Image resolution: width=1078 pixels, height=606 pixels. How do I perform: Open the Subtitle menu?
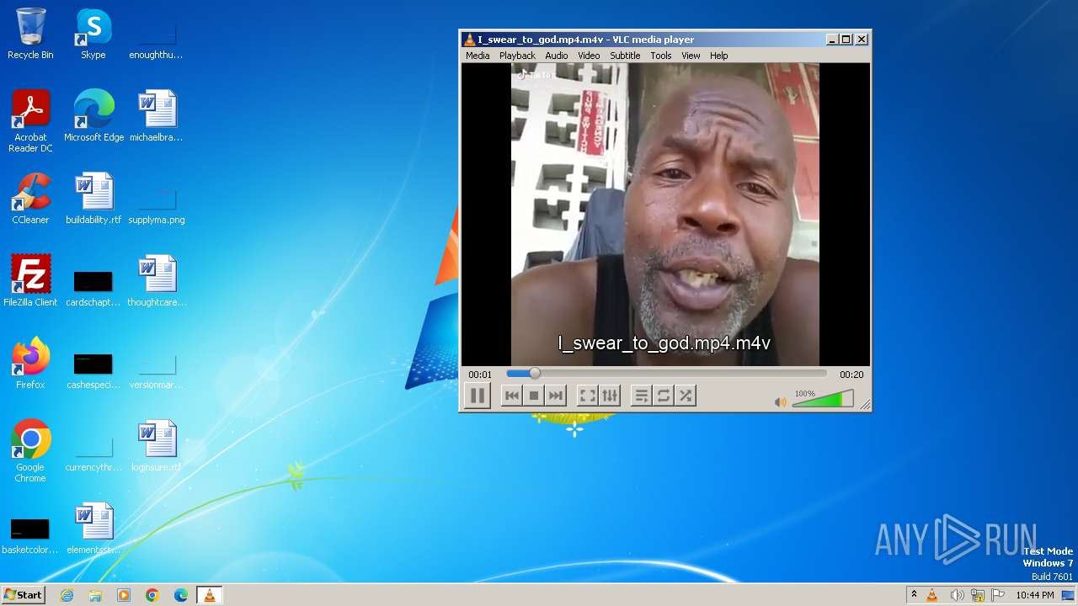coord(625,56)
